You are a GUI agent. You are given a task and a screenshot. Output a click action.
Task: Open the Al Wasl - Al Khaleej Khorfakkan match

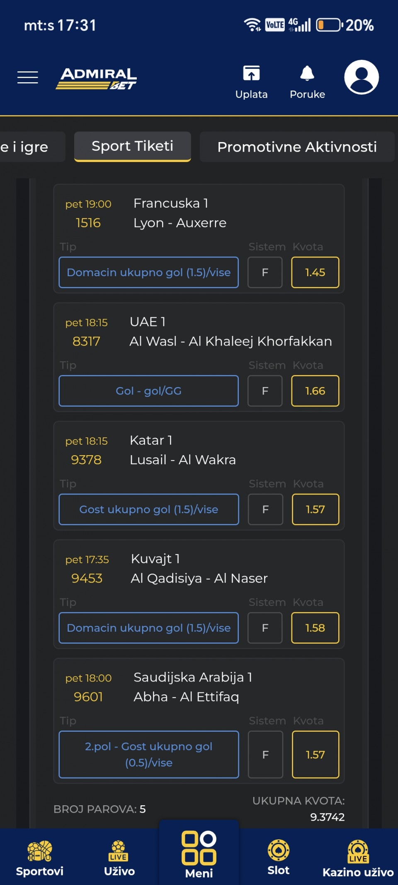tap(231, 341)
